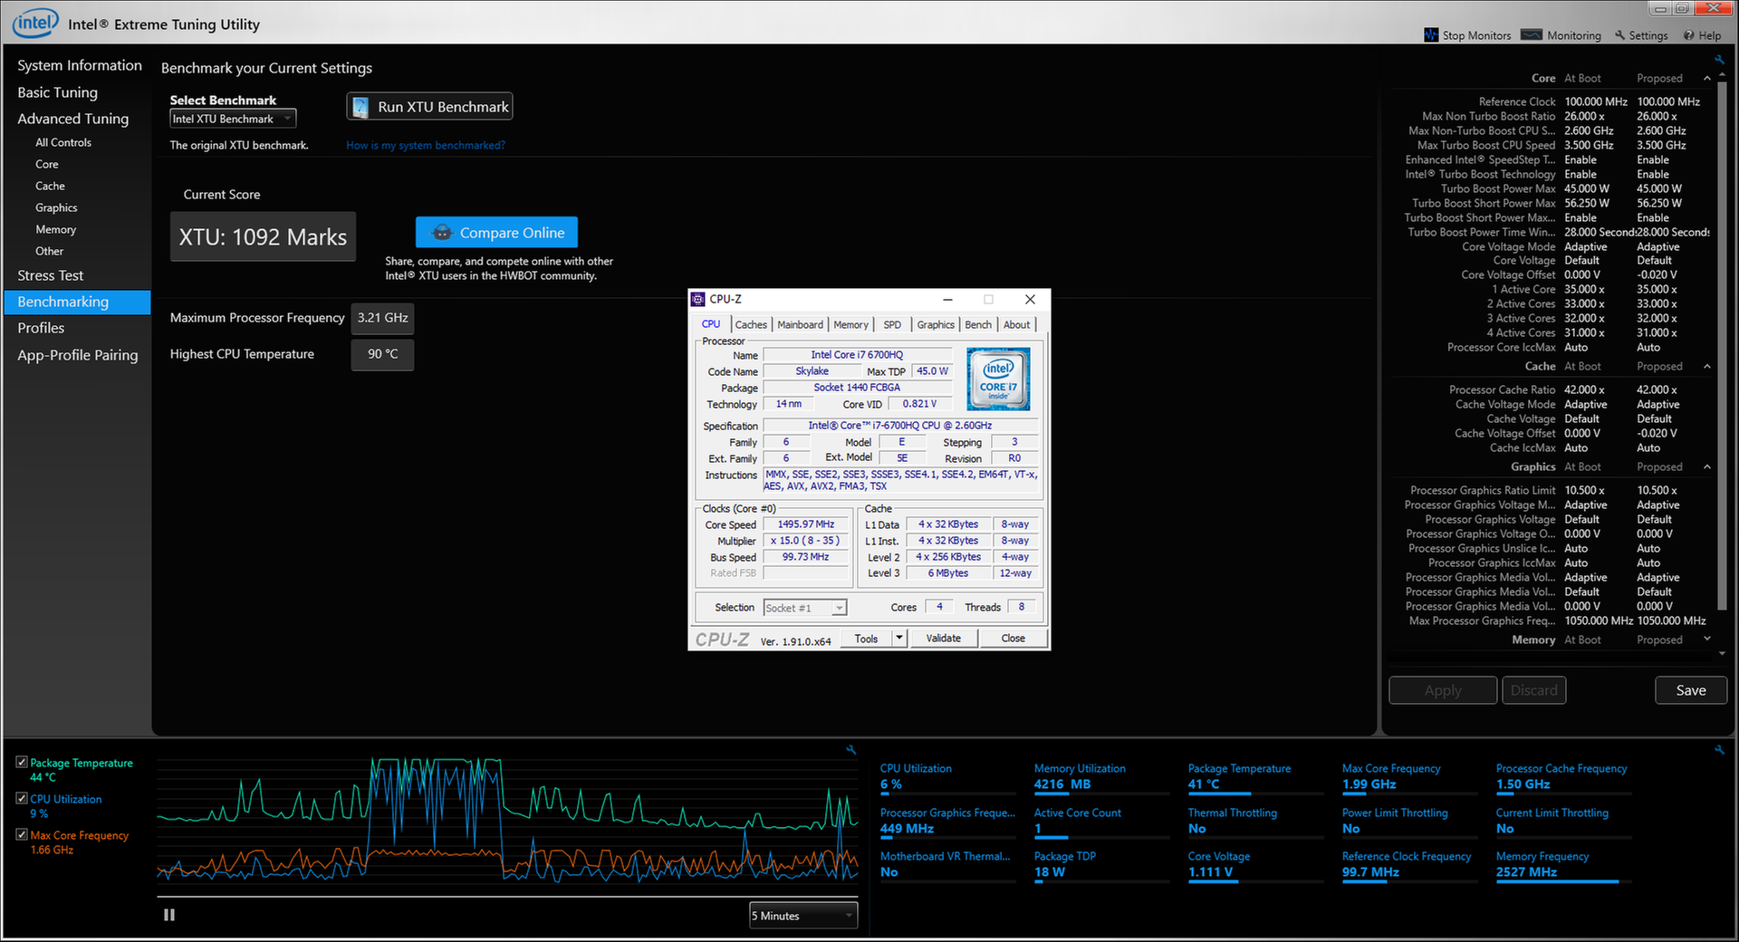Expand the Memory settings section
The height and width of the screenshot is (942, 1739).
(1707, 639)
